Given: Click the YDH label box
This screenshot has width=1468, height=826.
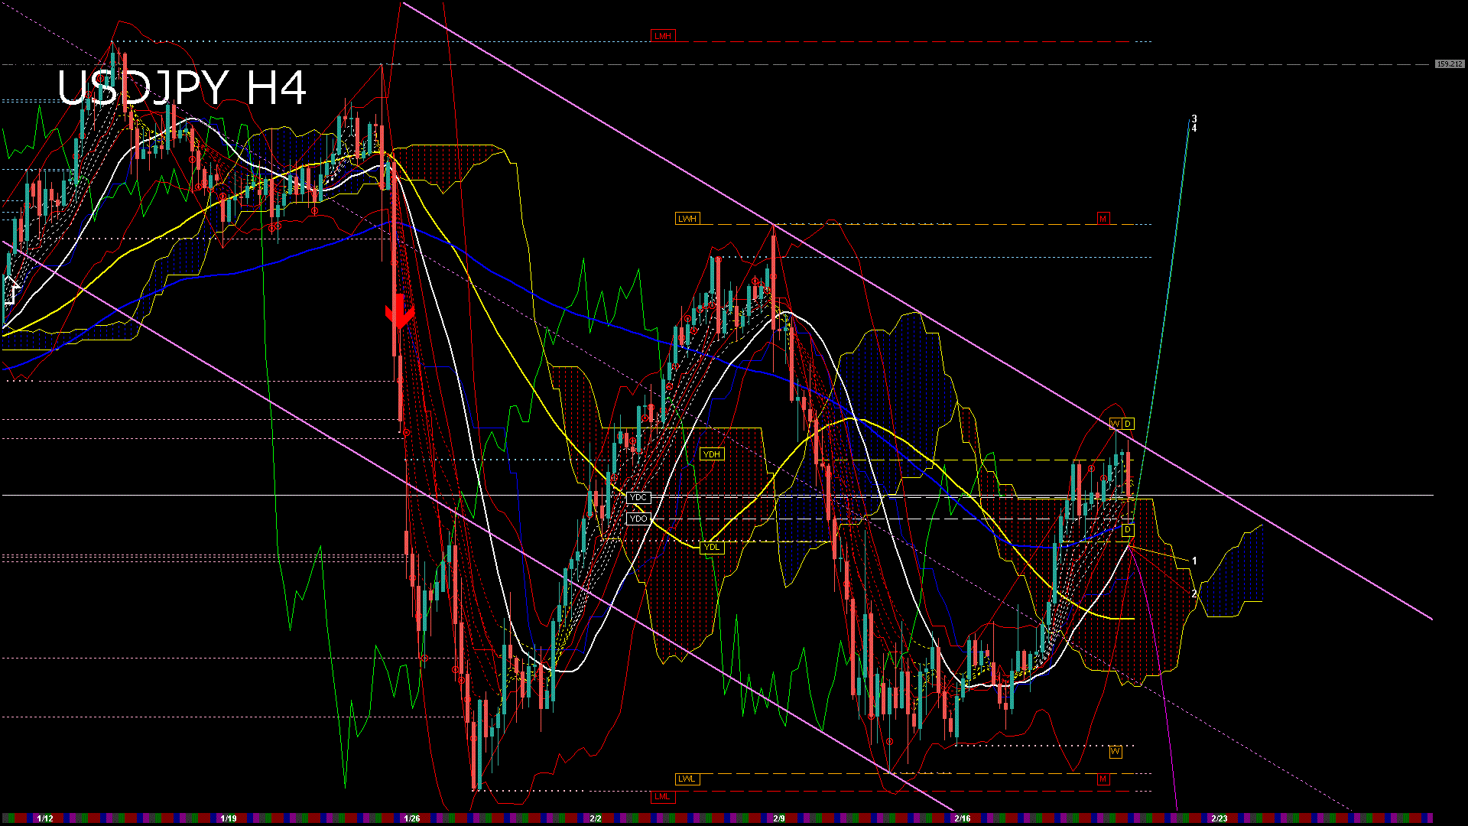Looking at the screenshot, I should (x=711, y=454).
